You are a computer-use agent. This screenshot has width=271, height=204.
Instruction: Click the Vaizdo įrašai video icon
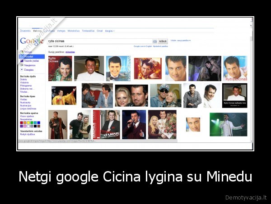pyautogui.click(x=22, y=61)
